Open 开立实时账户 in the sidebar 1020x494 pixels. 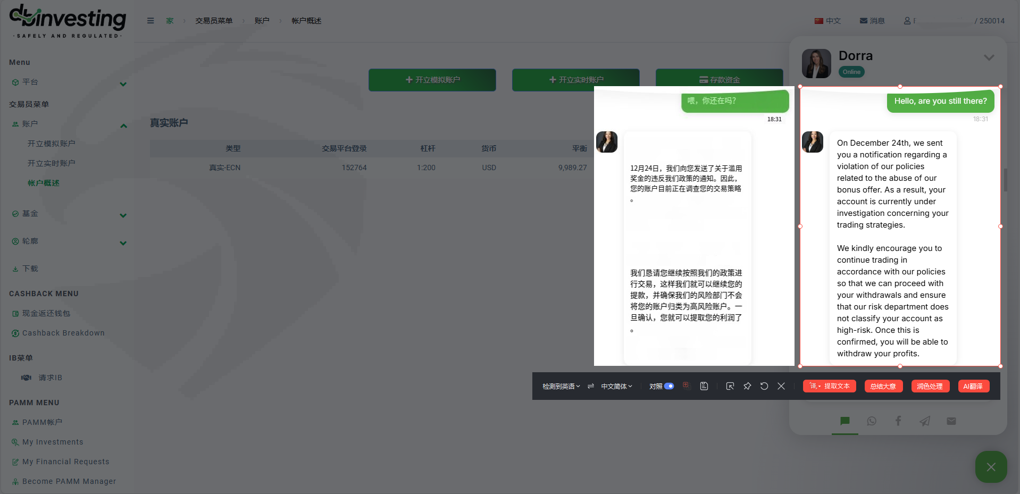point(51,163)
